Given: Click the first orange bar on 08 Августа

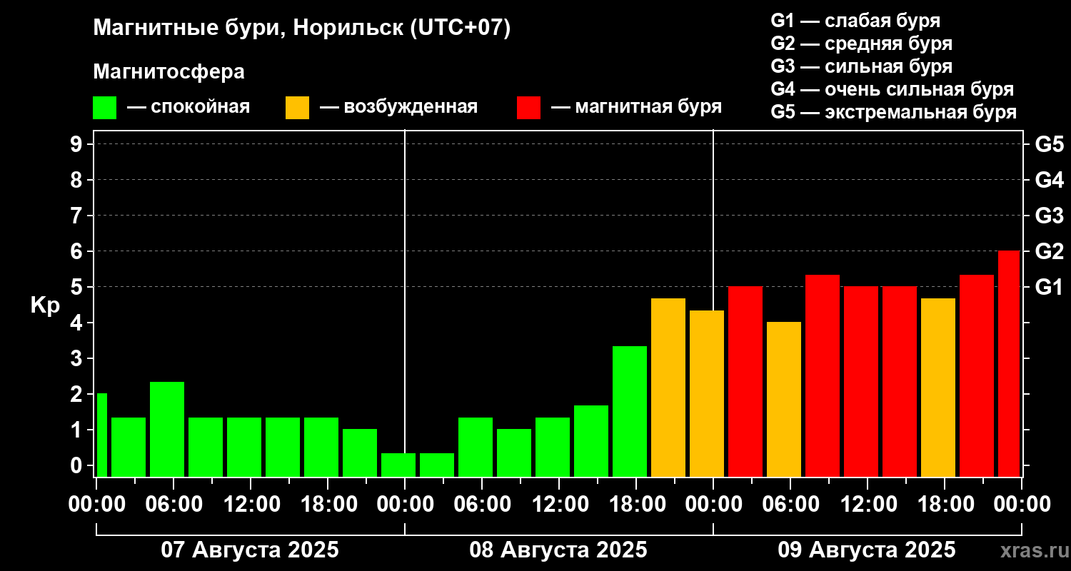Looking at the screenshot, I should point(668,388).
